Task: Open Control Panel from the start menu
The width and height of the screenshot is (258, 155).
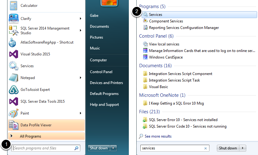Action: (101, 72)
